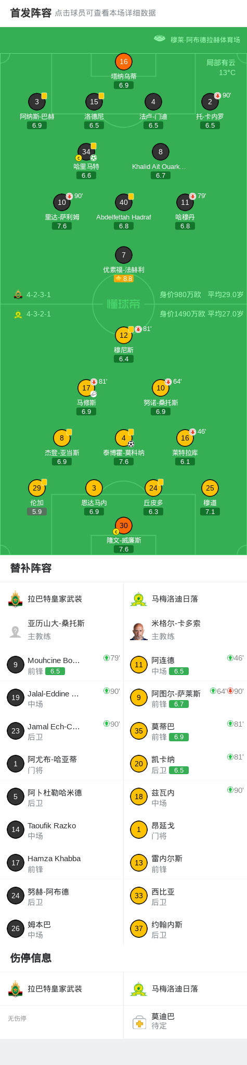Tap injury medical kit icon beside 莫迪巴

pyautogui.click(x=139, y=1021)
